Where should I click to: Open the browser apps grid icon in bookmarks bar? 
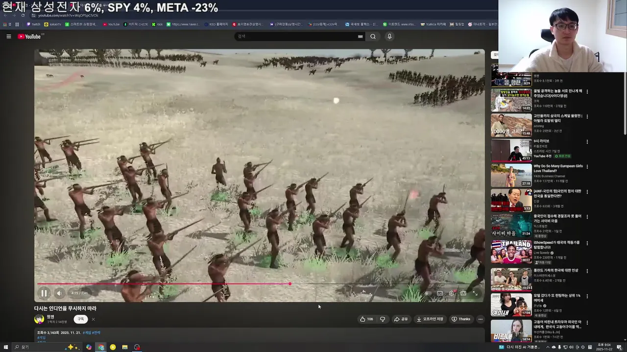click(17, 24)
